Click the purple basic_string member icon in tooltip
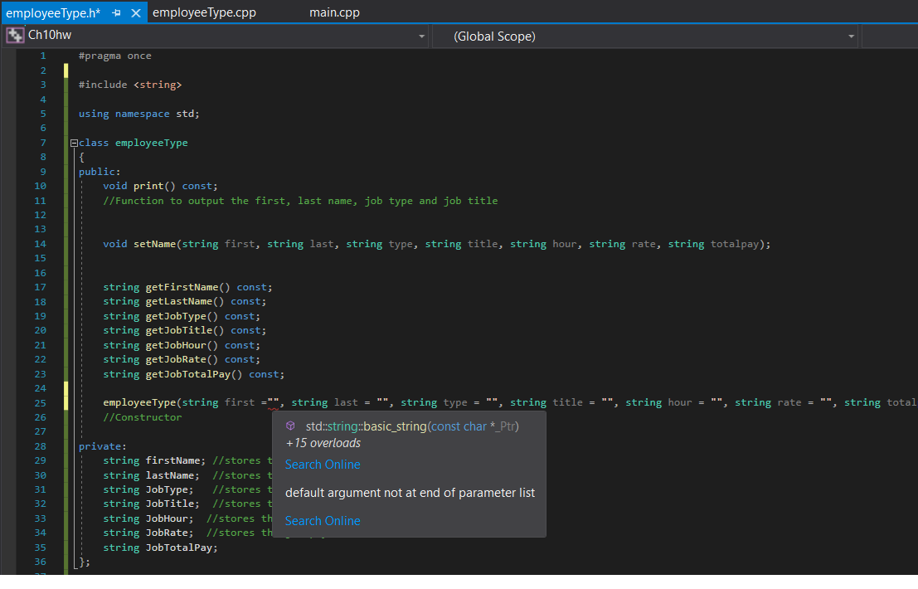The height and width of the screenshot is (589, 918). point(291,426)
